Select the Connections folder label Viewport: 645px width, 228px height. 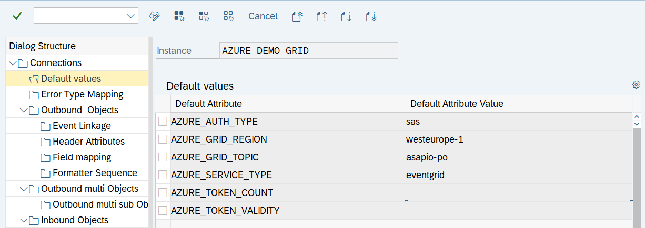tap(56, 63)
